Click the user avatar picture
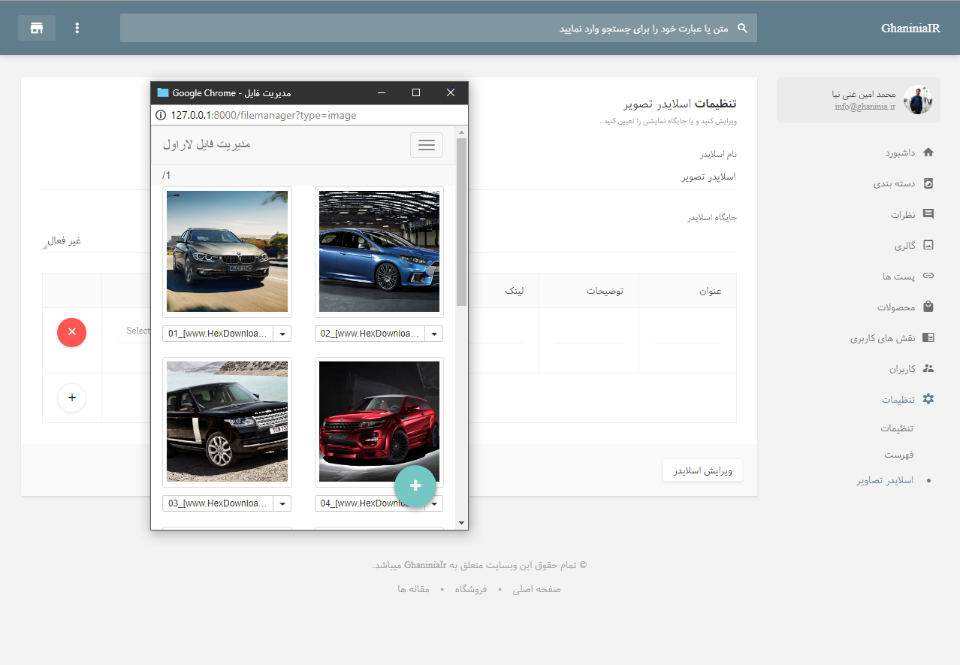The image size is (960, 665). pos(918,100)
